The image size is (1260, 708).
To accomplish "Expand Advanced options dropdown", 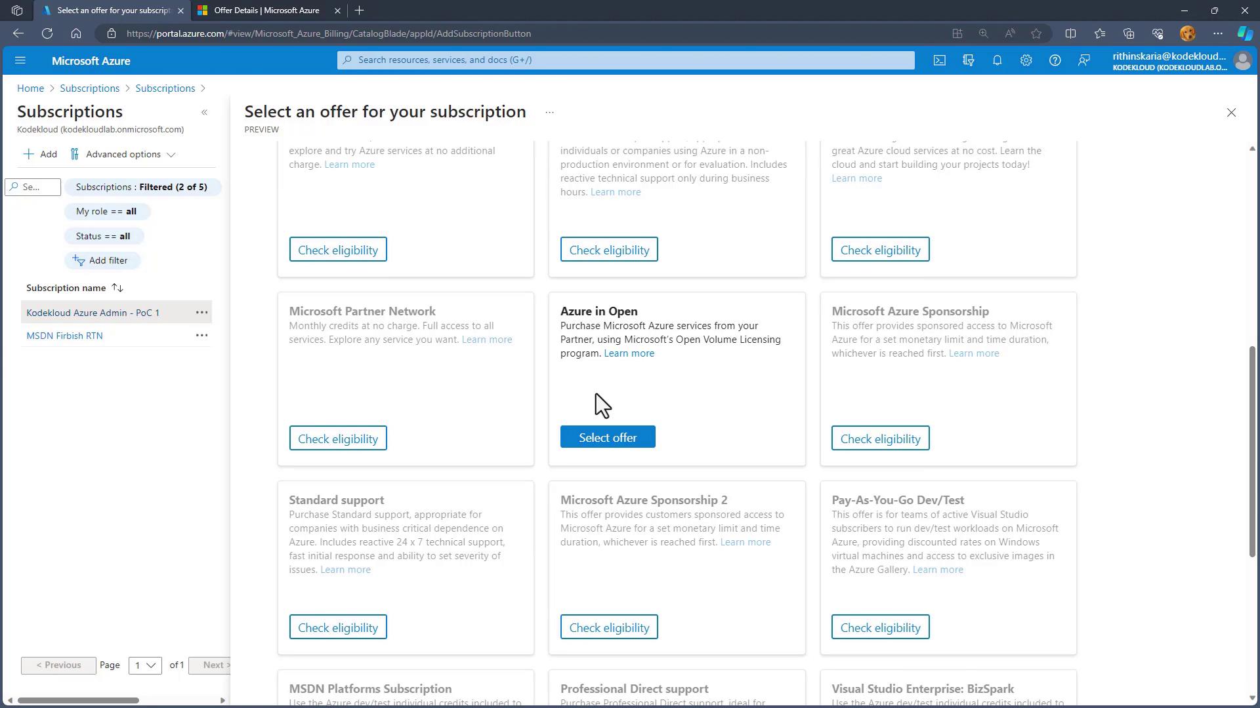I will (123, 154).
